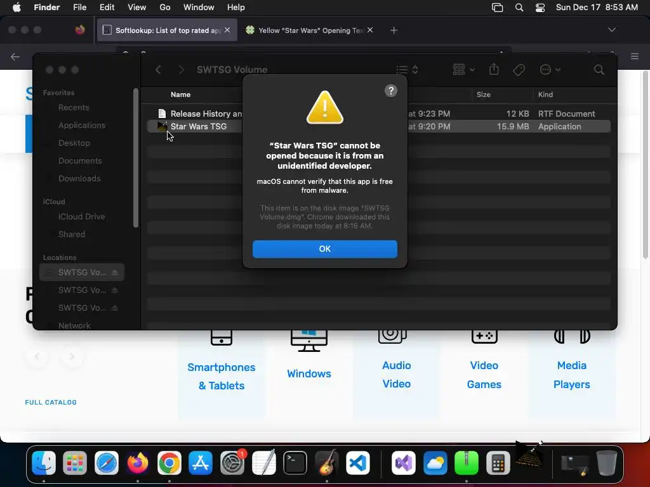The width and height of the screenshot is (650, 487).
Task: Open the Audio Video category link
Action: click(x=396, y=374)
